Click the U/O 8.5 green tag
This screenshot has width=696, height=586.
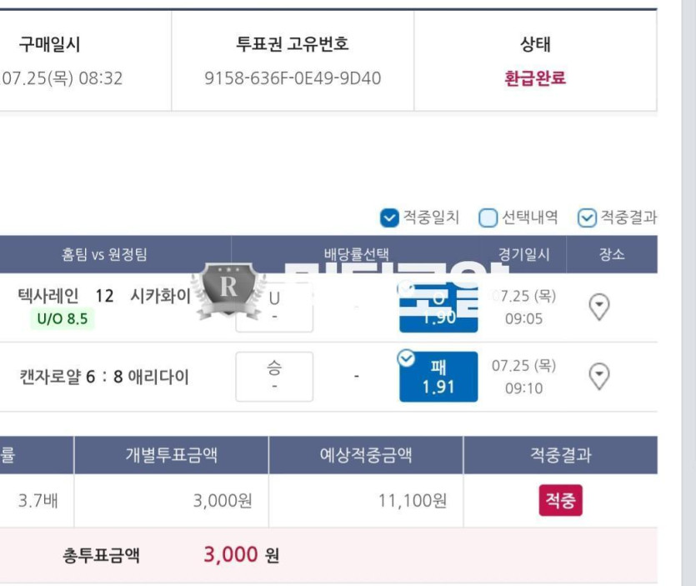63,318
